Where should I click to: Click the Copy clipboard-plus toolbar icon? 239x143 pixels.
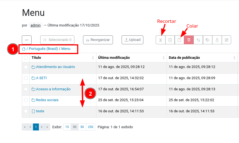pos(170,40)
